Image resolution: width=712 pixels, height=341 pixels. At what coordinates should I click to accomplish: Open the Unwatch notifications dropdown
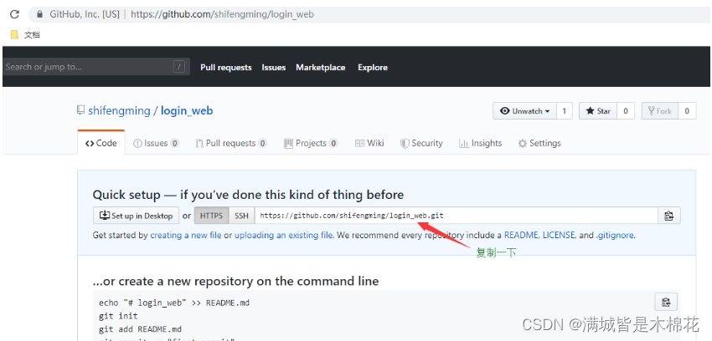pos(524,111)
